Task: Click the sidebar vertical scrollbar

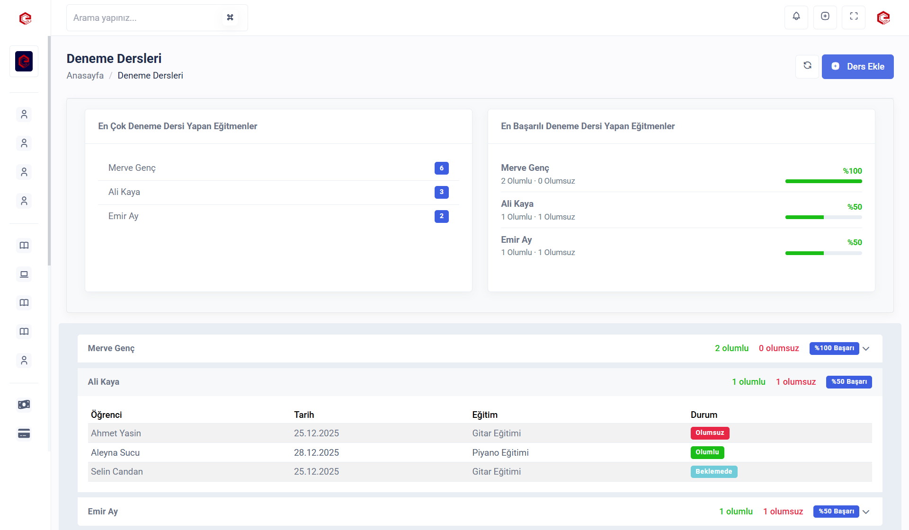Action: 49,151
